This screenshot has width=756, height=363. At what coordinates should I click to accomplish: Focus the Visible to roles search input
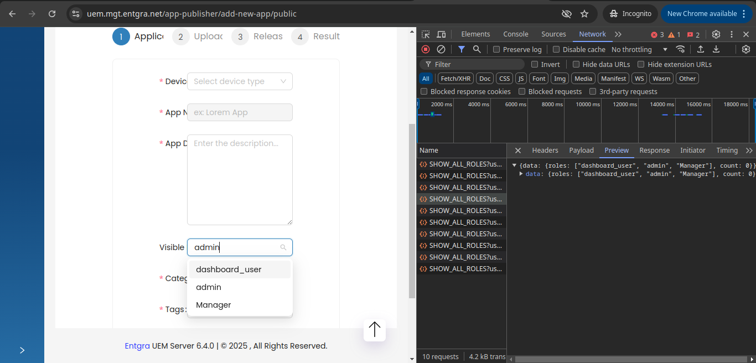click(240, 247)
